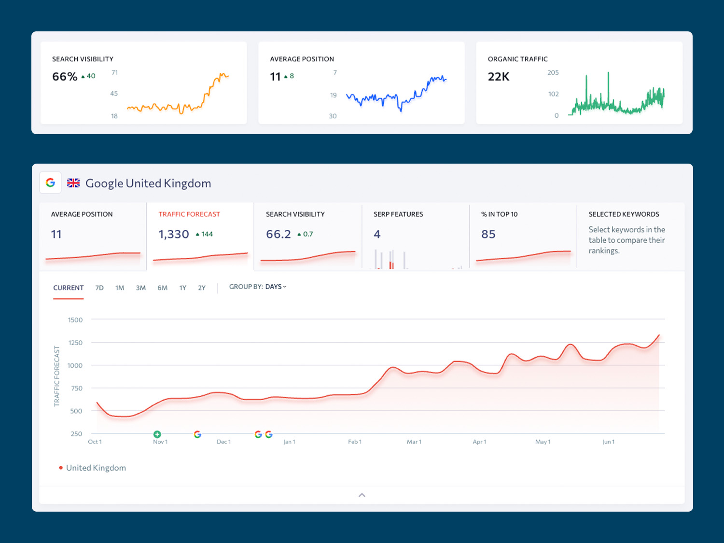
Task: Open the Group By Days dropdown
Action: [258, 287]
